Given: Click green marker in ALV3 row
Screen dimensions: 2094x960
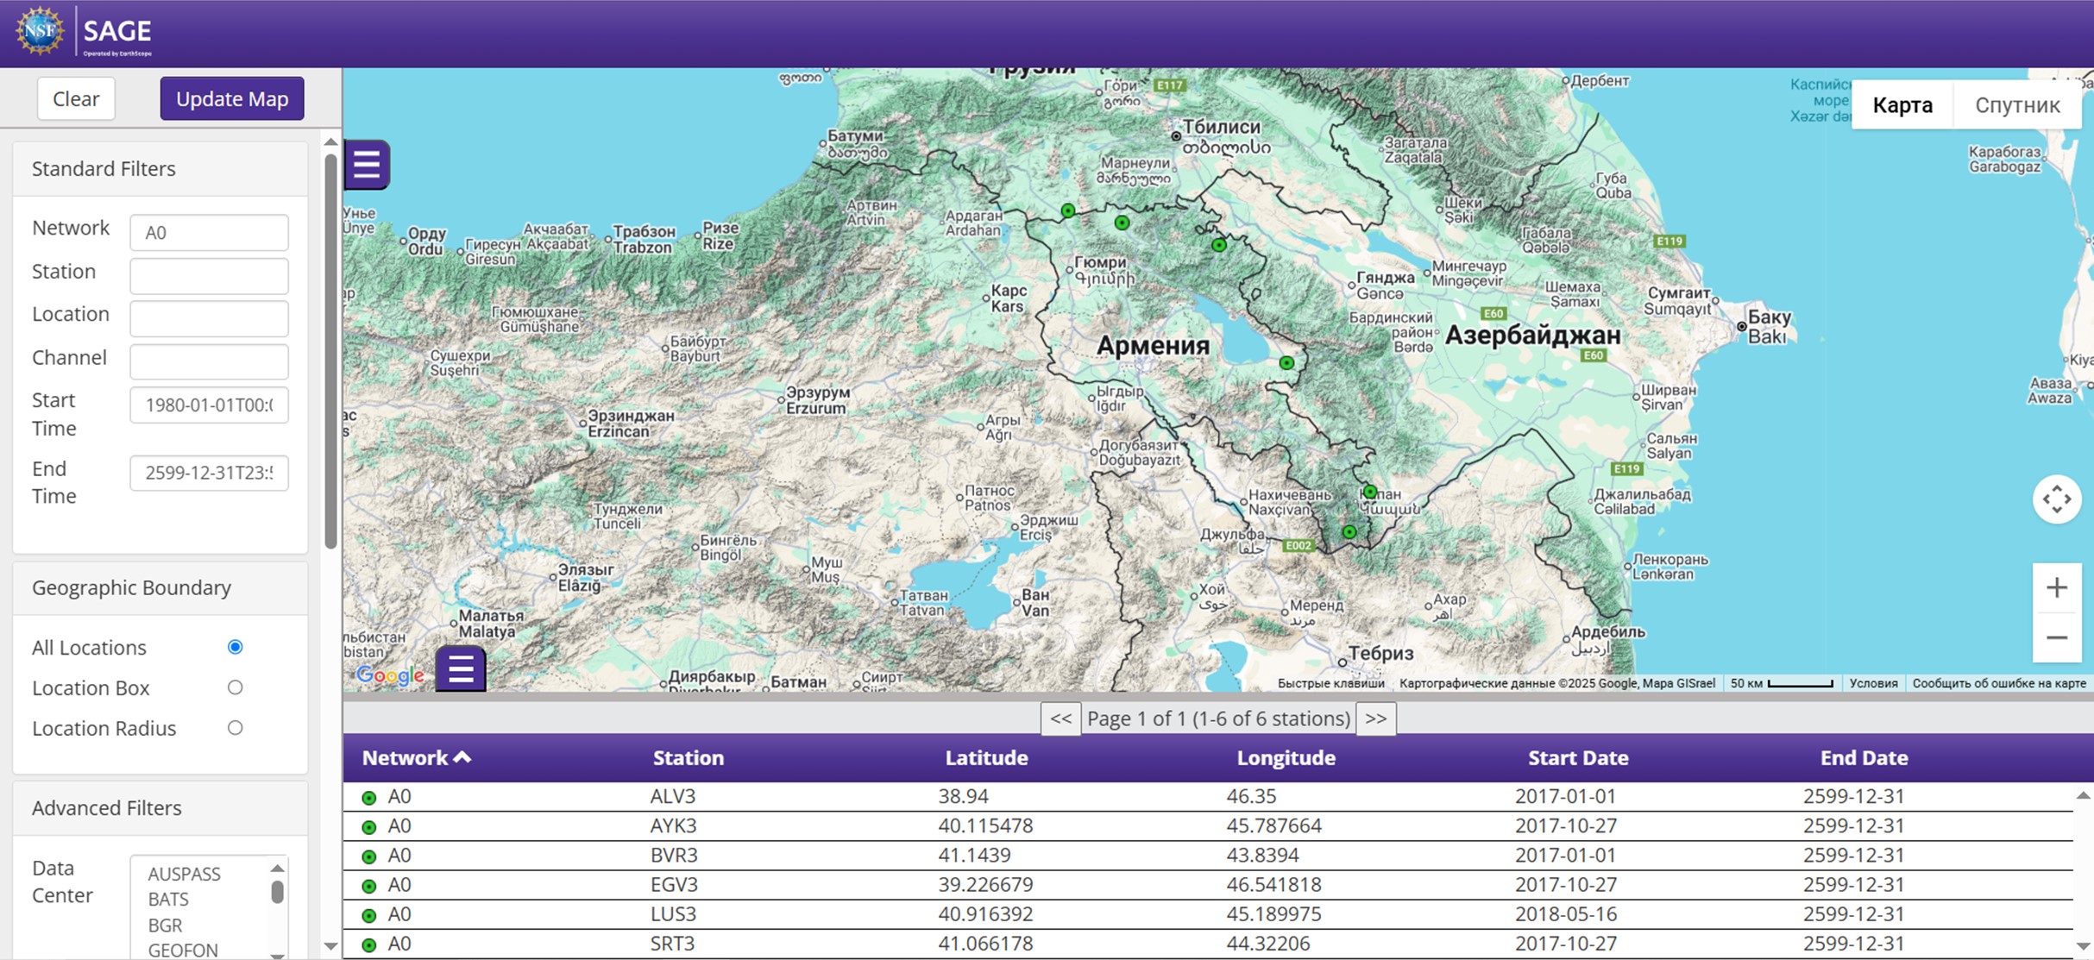Looking at the screenshot, I should pyautogui.click(x=369, y=798).
